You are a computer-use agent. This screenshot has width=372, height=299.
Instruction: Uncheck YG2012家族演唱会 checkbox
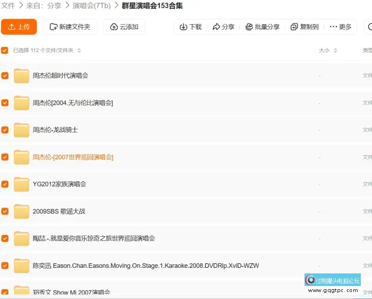(5, 184)
